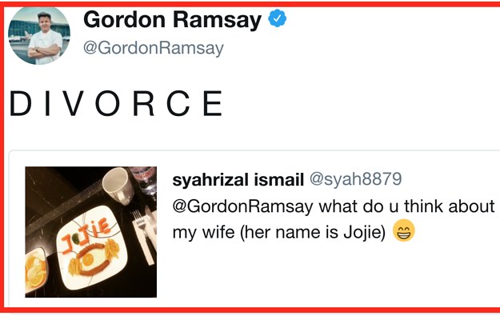
Task: Click the orange slices in the photo
Action: pyautogui.click(x=35, y=271)
